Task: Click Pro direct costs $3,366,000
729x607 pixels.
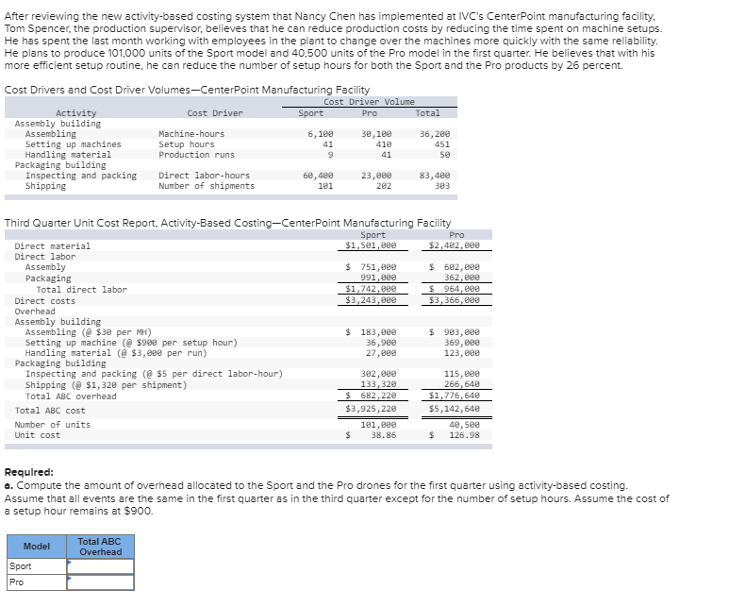Action: (x=455, y=300)
